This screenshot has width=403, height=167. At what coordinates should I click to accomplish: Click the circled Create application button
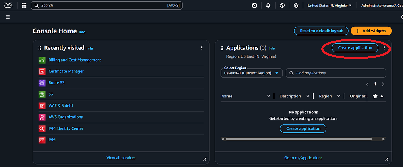pyautogui.click(x=355, y=48)
